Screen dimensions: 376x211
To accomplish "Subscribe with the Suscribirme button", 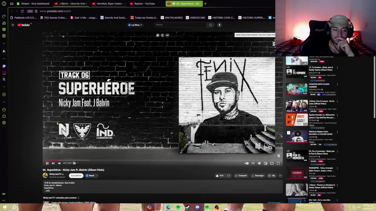I will point(76,176).
